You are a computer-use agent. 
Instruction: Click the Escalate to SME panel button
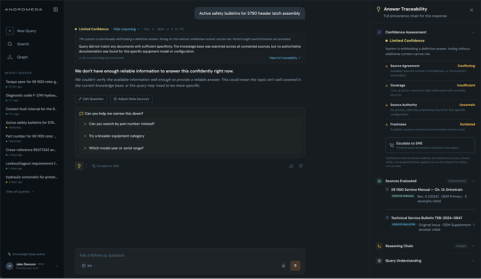click(430, 145)
